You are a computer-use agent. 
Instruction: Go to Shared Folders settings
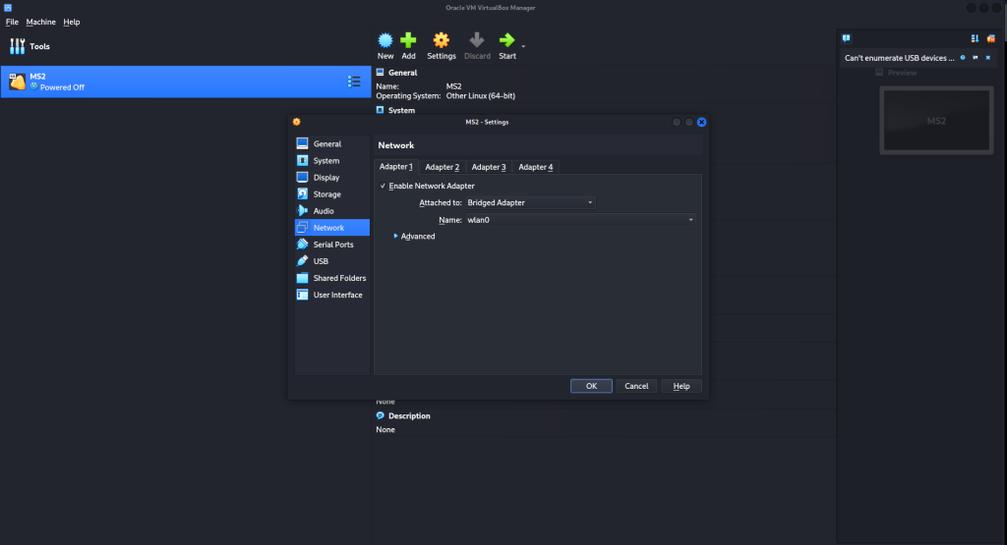[x=339, y=278]
